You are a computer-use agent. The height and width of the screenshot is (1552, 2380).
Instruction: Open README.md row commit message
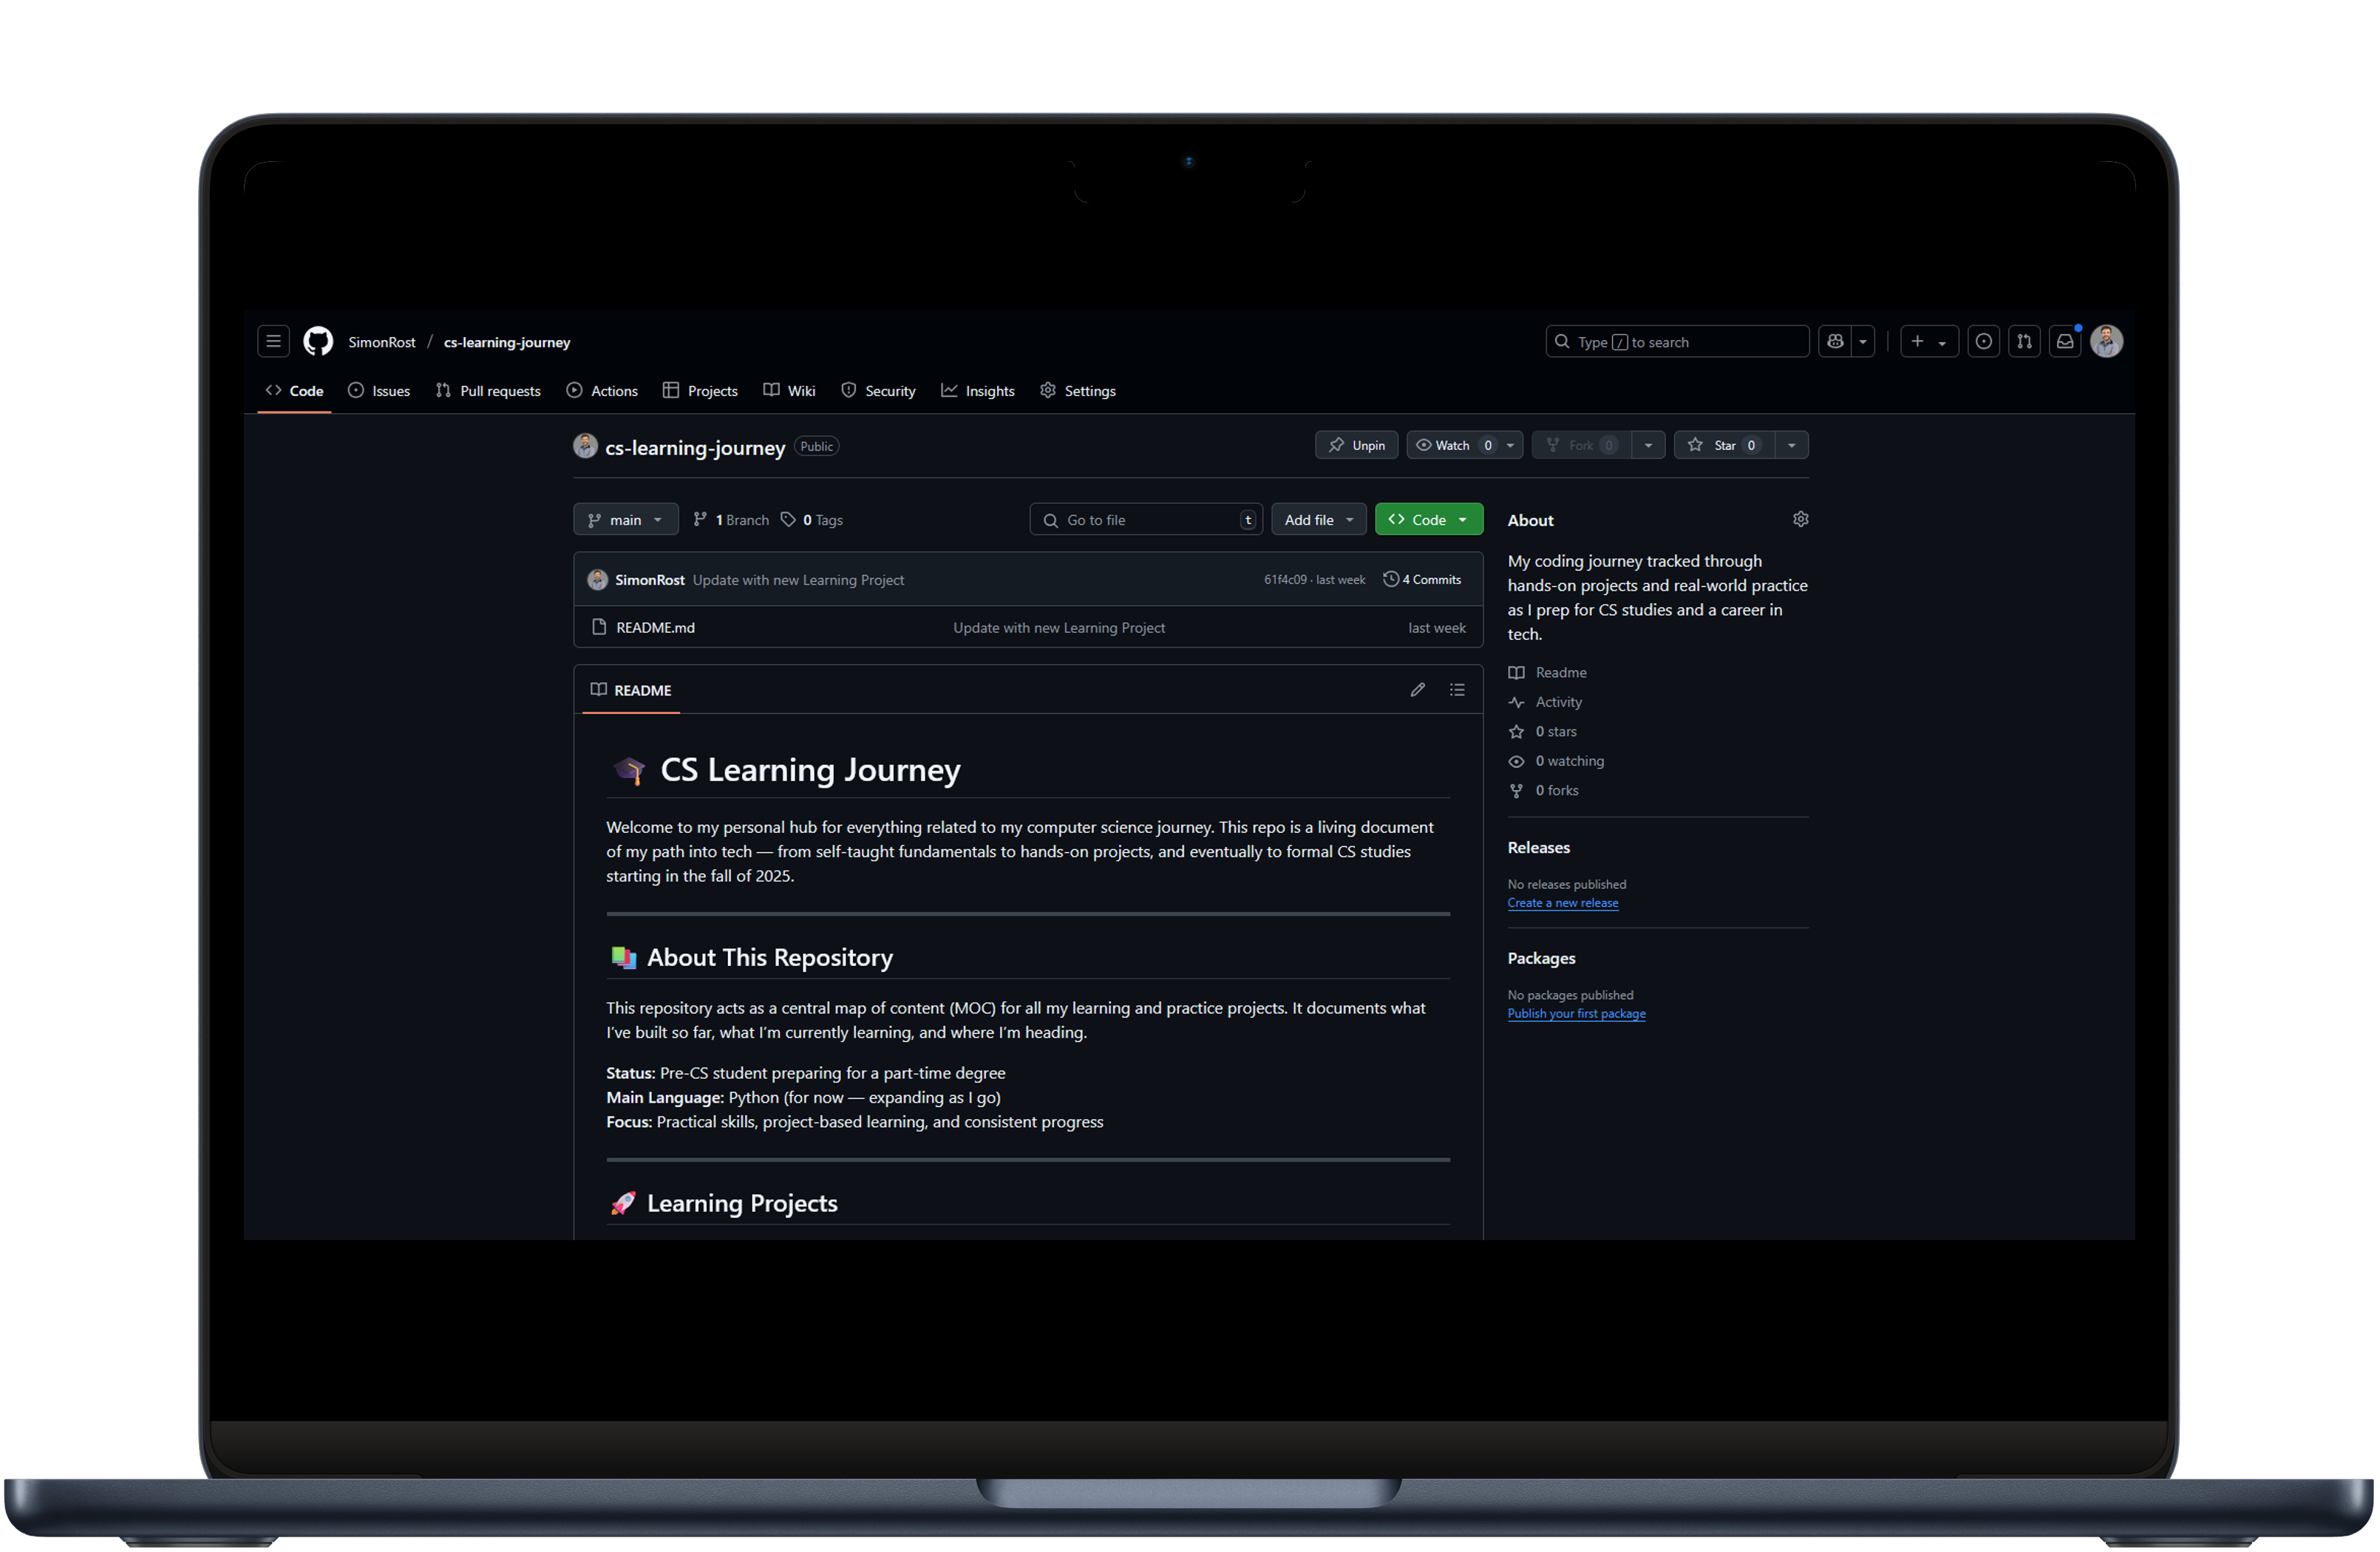[x=1059, y=628]
